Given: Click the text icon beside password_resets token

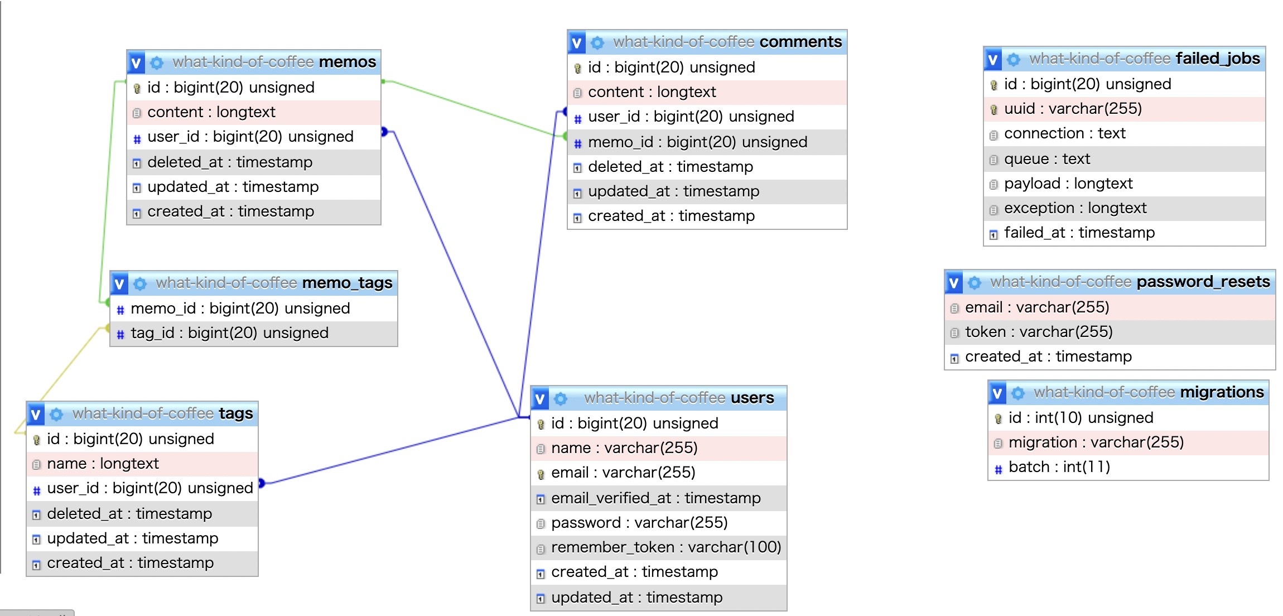Looking at the screenshot, I should click(954, 333).
